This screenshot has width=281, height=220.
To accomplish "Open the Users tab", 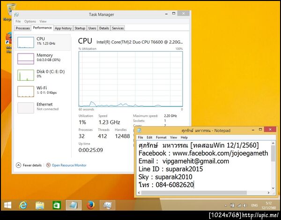I will point(92,28).
